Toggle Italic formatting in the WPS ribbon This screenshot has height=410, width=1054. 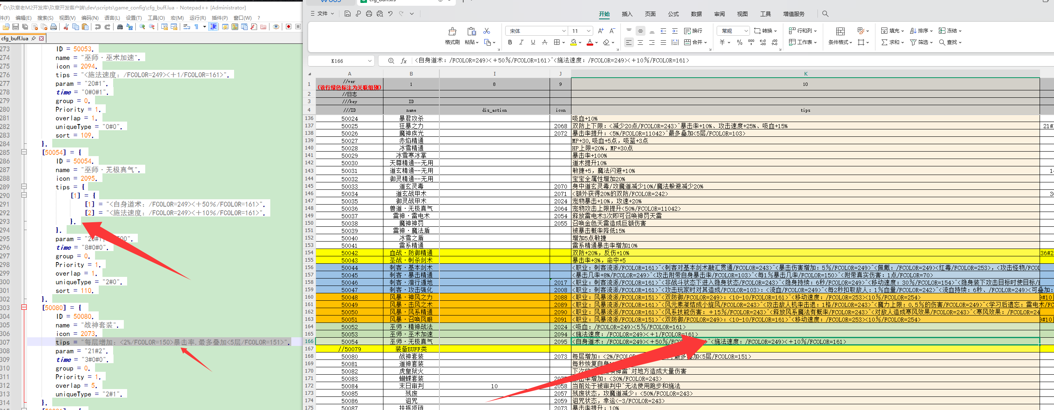coord(521,42)
